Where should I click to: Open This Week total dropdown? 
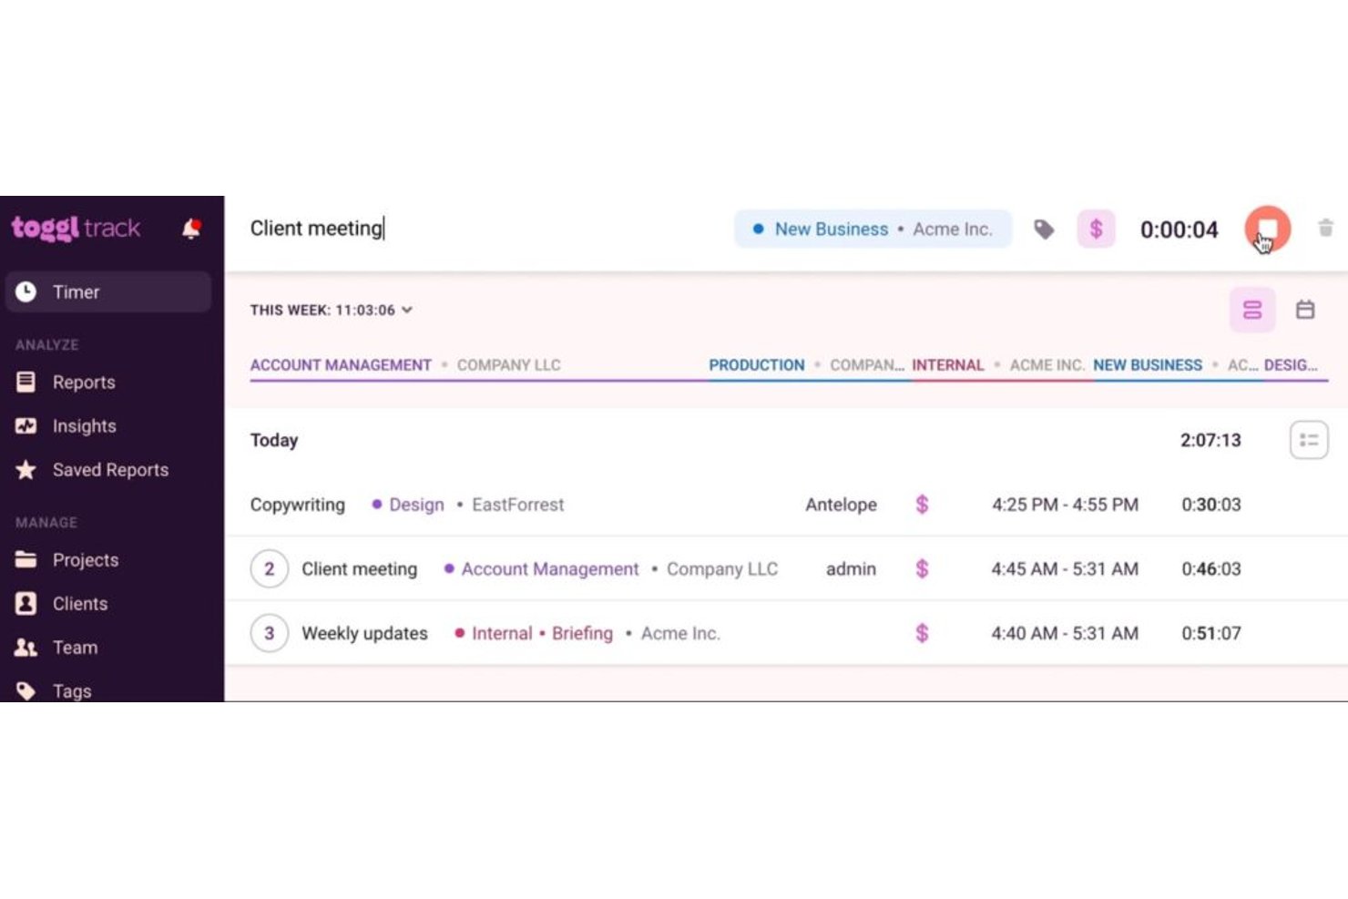point(332,310)
